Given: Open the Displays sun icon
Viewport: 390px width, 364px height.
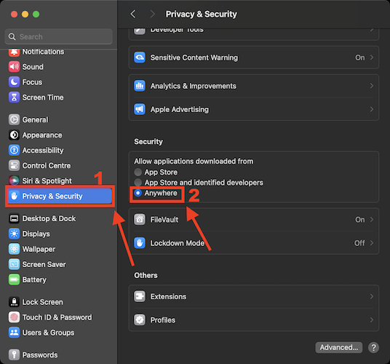Looking at the screenshot, I should pyautogui.click(x=14, y=234).
